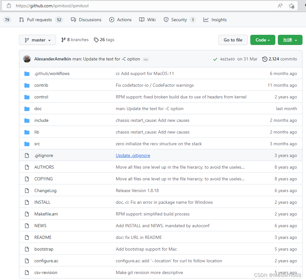Expand the 加速 dropdown button

coord(290,40)
